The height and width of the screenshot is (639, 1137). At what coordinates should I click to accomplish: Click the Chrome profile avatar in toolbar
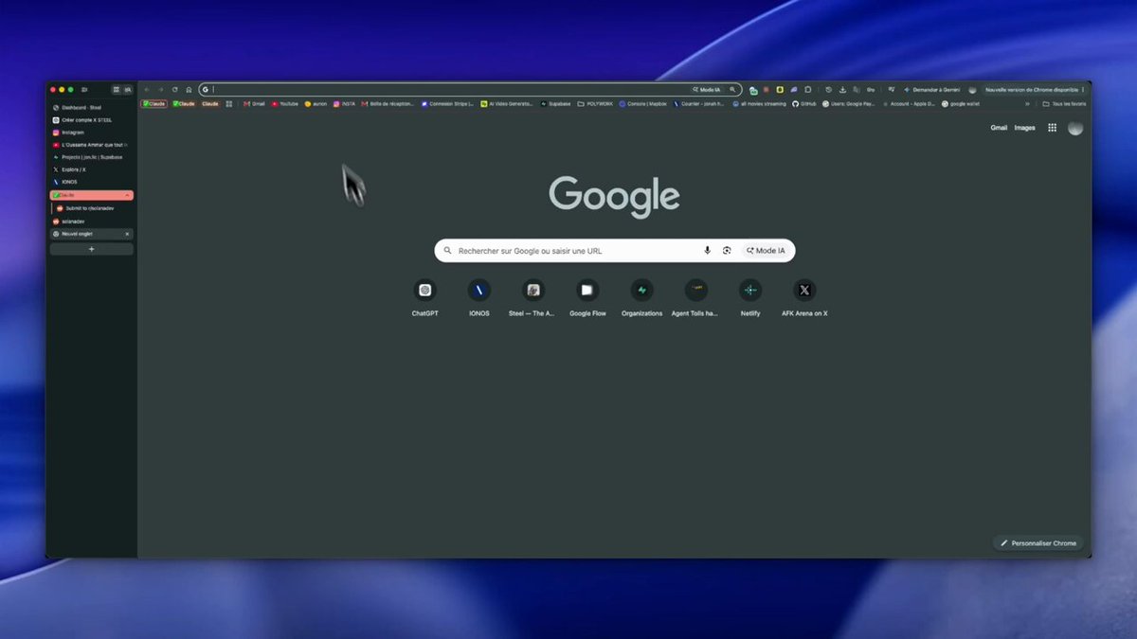972,89
